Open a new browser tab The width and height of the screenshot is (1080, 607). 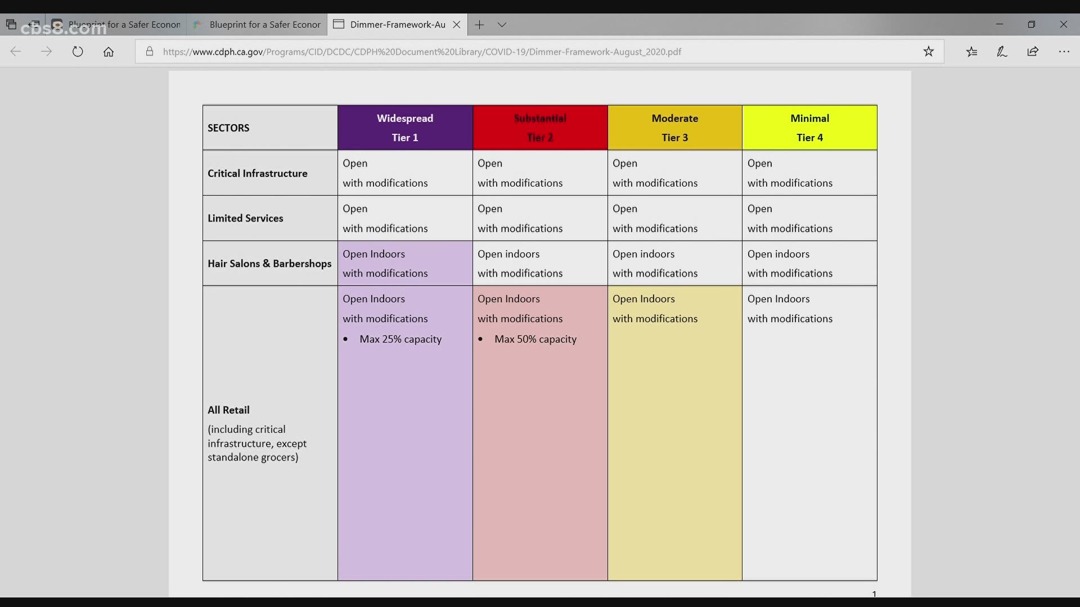(x=479, y=25)
